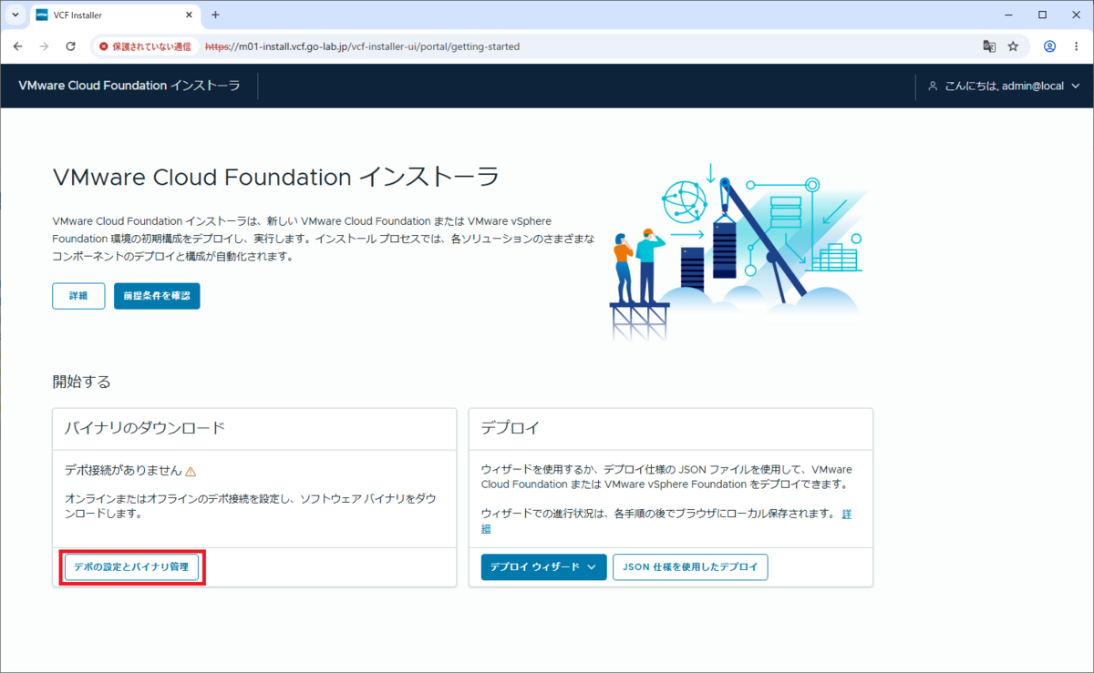Image resolution: width=1094 pixels, height=673 pixels.
Task: Click the construction crane illustration
Action: [738, 251]
